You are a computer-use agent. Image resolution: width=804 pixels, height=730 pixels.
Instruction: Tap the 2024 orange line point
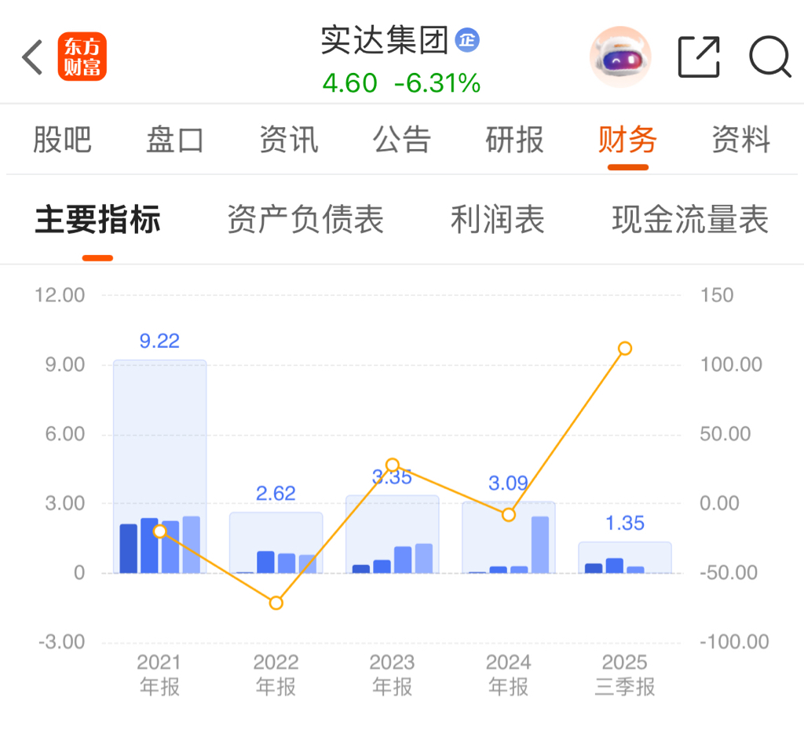509,515
